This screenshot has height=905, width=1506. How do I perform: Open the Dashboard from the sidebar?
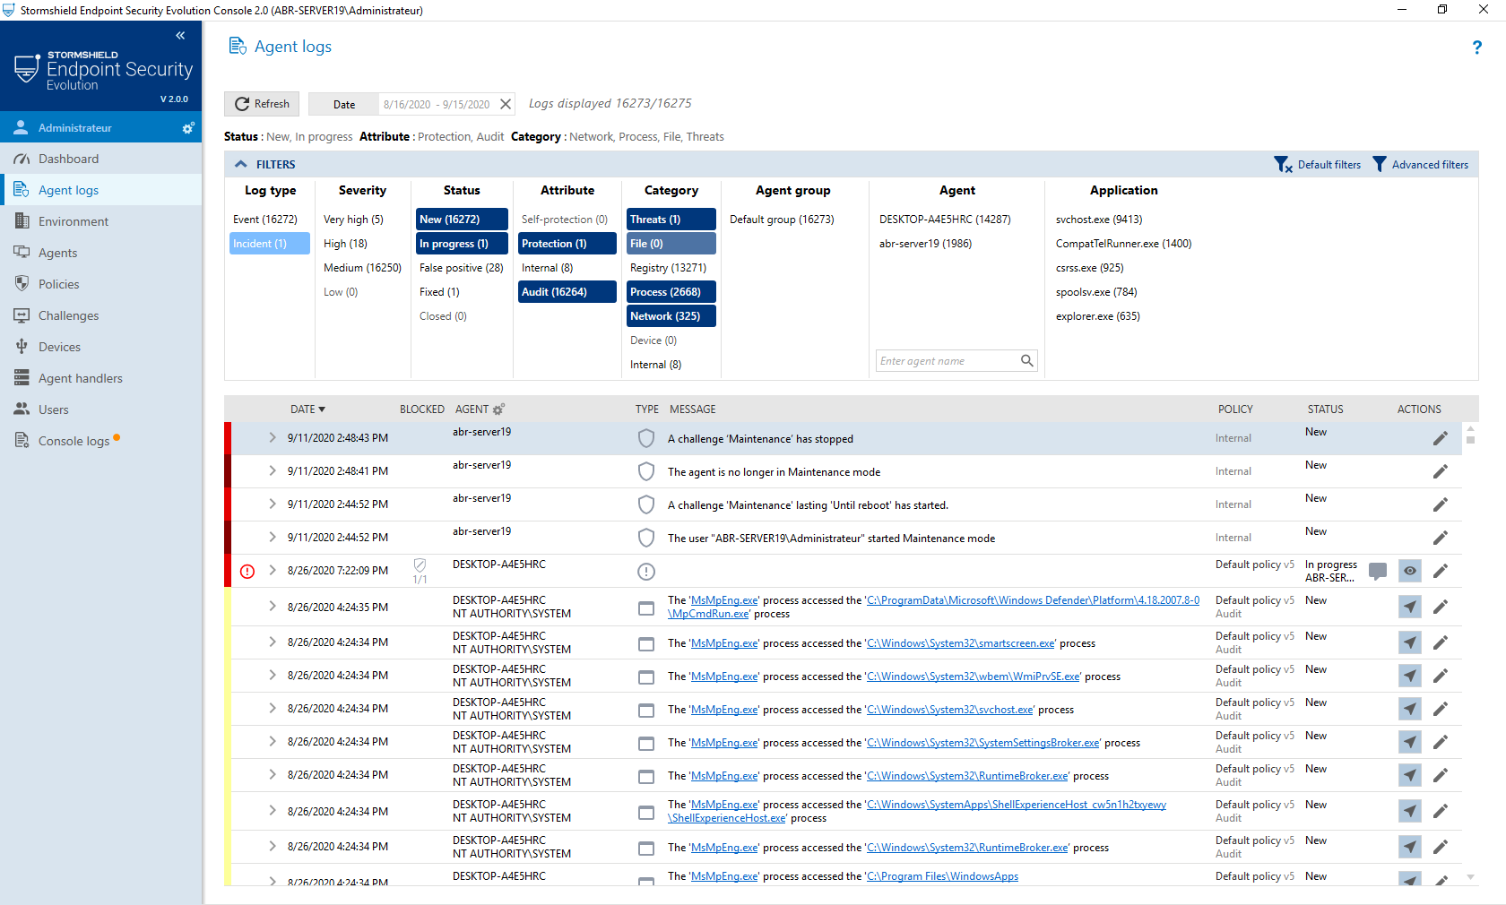tap(68, 159)
